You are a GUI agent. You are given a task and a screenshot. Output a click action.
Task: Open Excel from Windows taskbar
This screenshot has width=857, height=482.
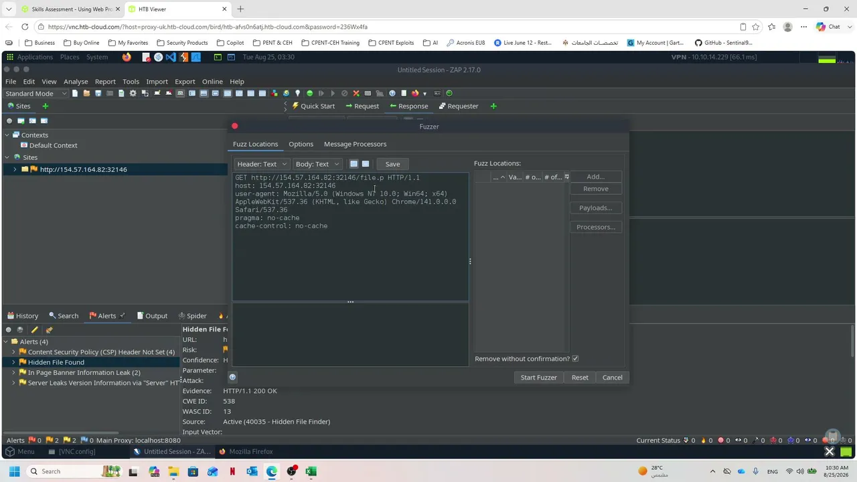311,471
